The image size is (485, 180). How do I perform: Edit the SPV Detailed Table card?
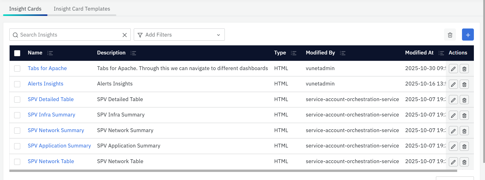(453, 100)
